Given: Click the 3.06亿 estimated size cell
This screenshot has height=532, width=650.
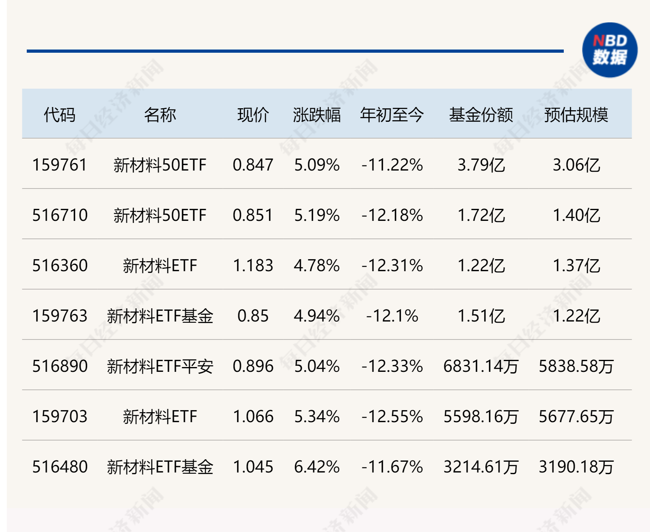Looking at the screenshot, I should [576, 165].
